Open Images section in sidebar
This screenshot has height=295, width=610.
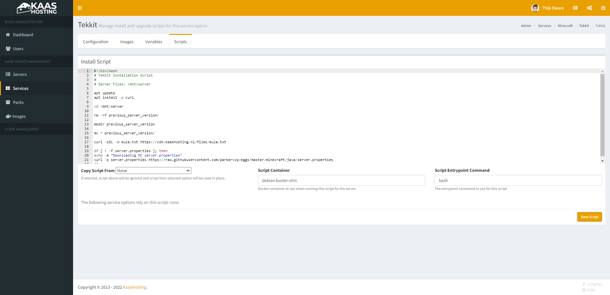click(x=19, y=116)
